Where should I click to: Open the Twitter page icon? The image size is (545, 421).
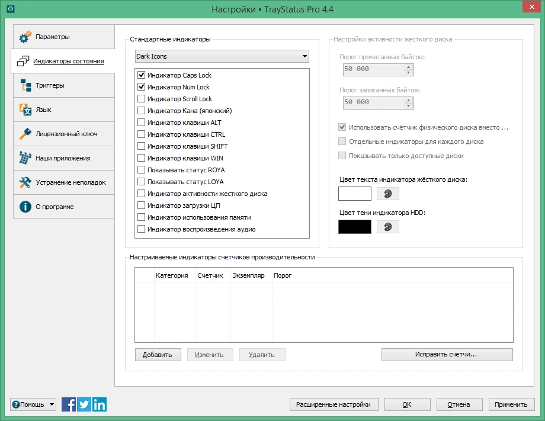[84, 404]
